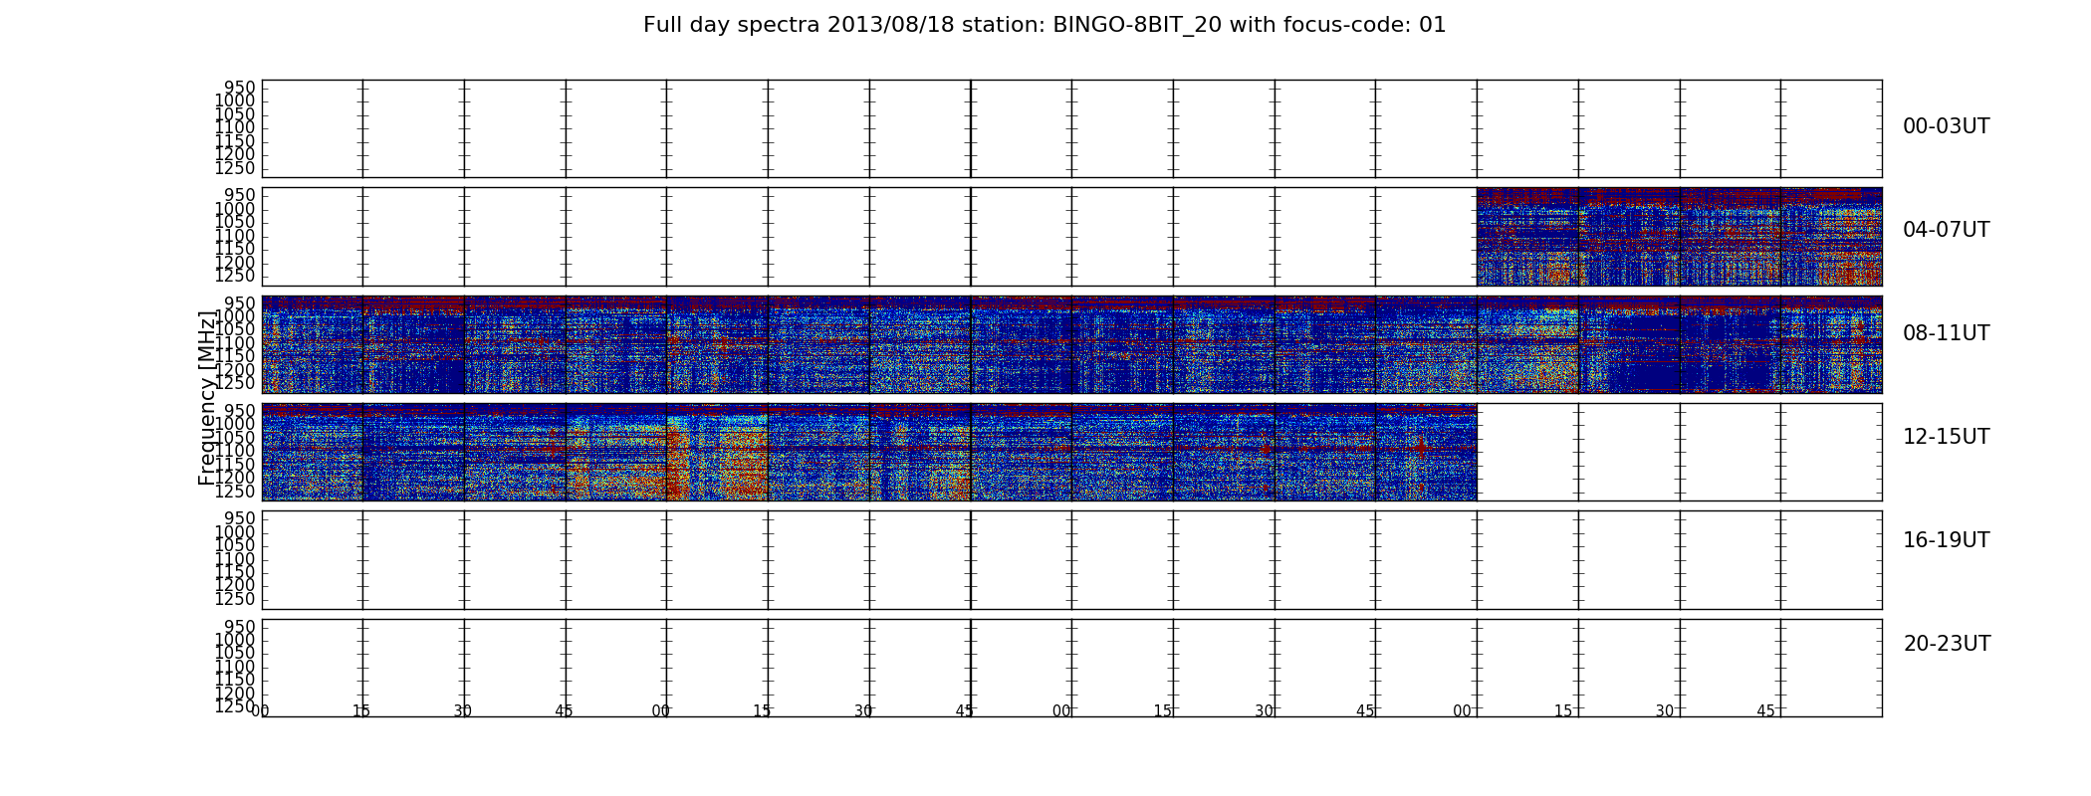Click the 12-15UT spectrogram panel
2091x796 pixels.
pos(868,452)
